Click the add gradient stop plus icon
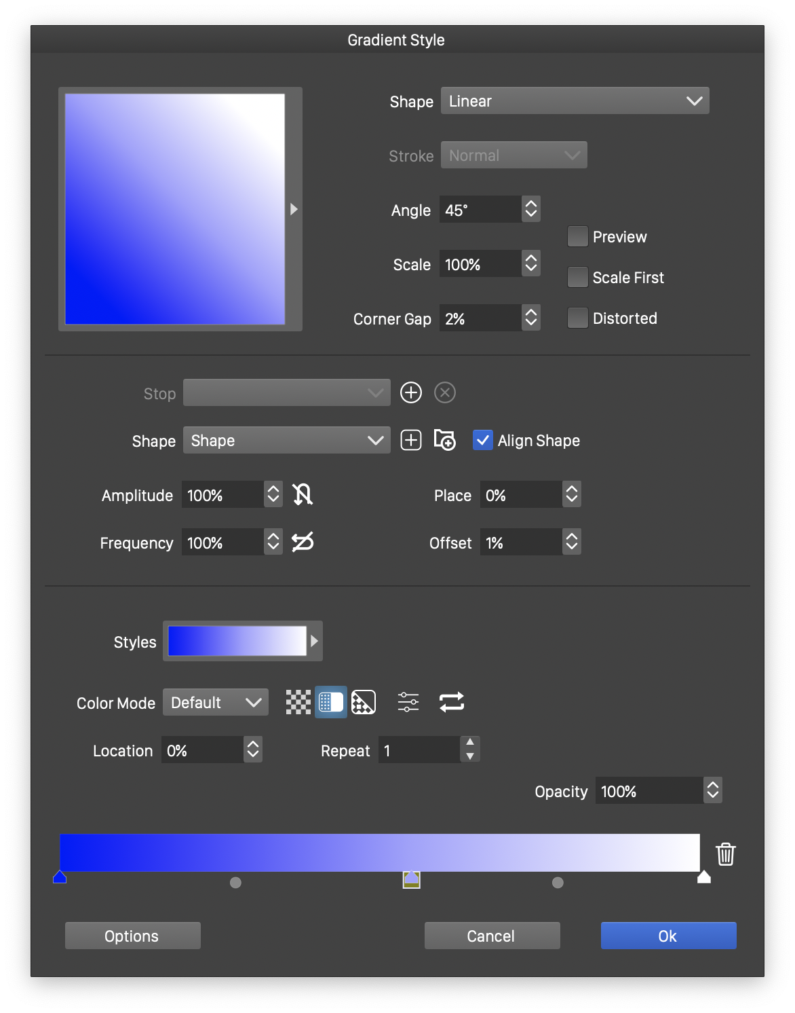This screenshot has height=1013, width=795. pos(411,392)
